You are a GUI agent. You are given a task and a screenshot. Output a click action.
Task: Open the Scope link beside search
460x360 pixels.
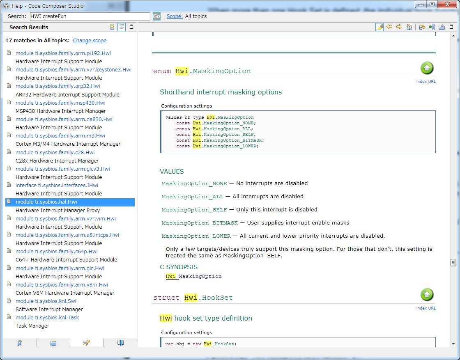pyautogui.click(x=175, y=16)
